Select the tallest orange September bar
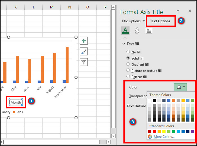 click(x=67, y=65)
